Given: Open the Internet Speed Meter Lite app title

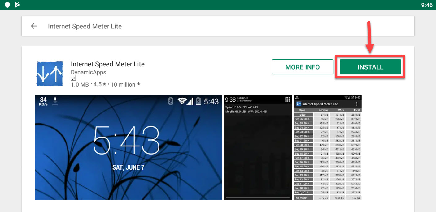Looking at the screenshot, I should 108,64.
